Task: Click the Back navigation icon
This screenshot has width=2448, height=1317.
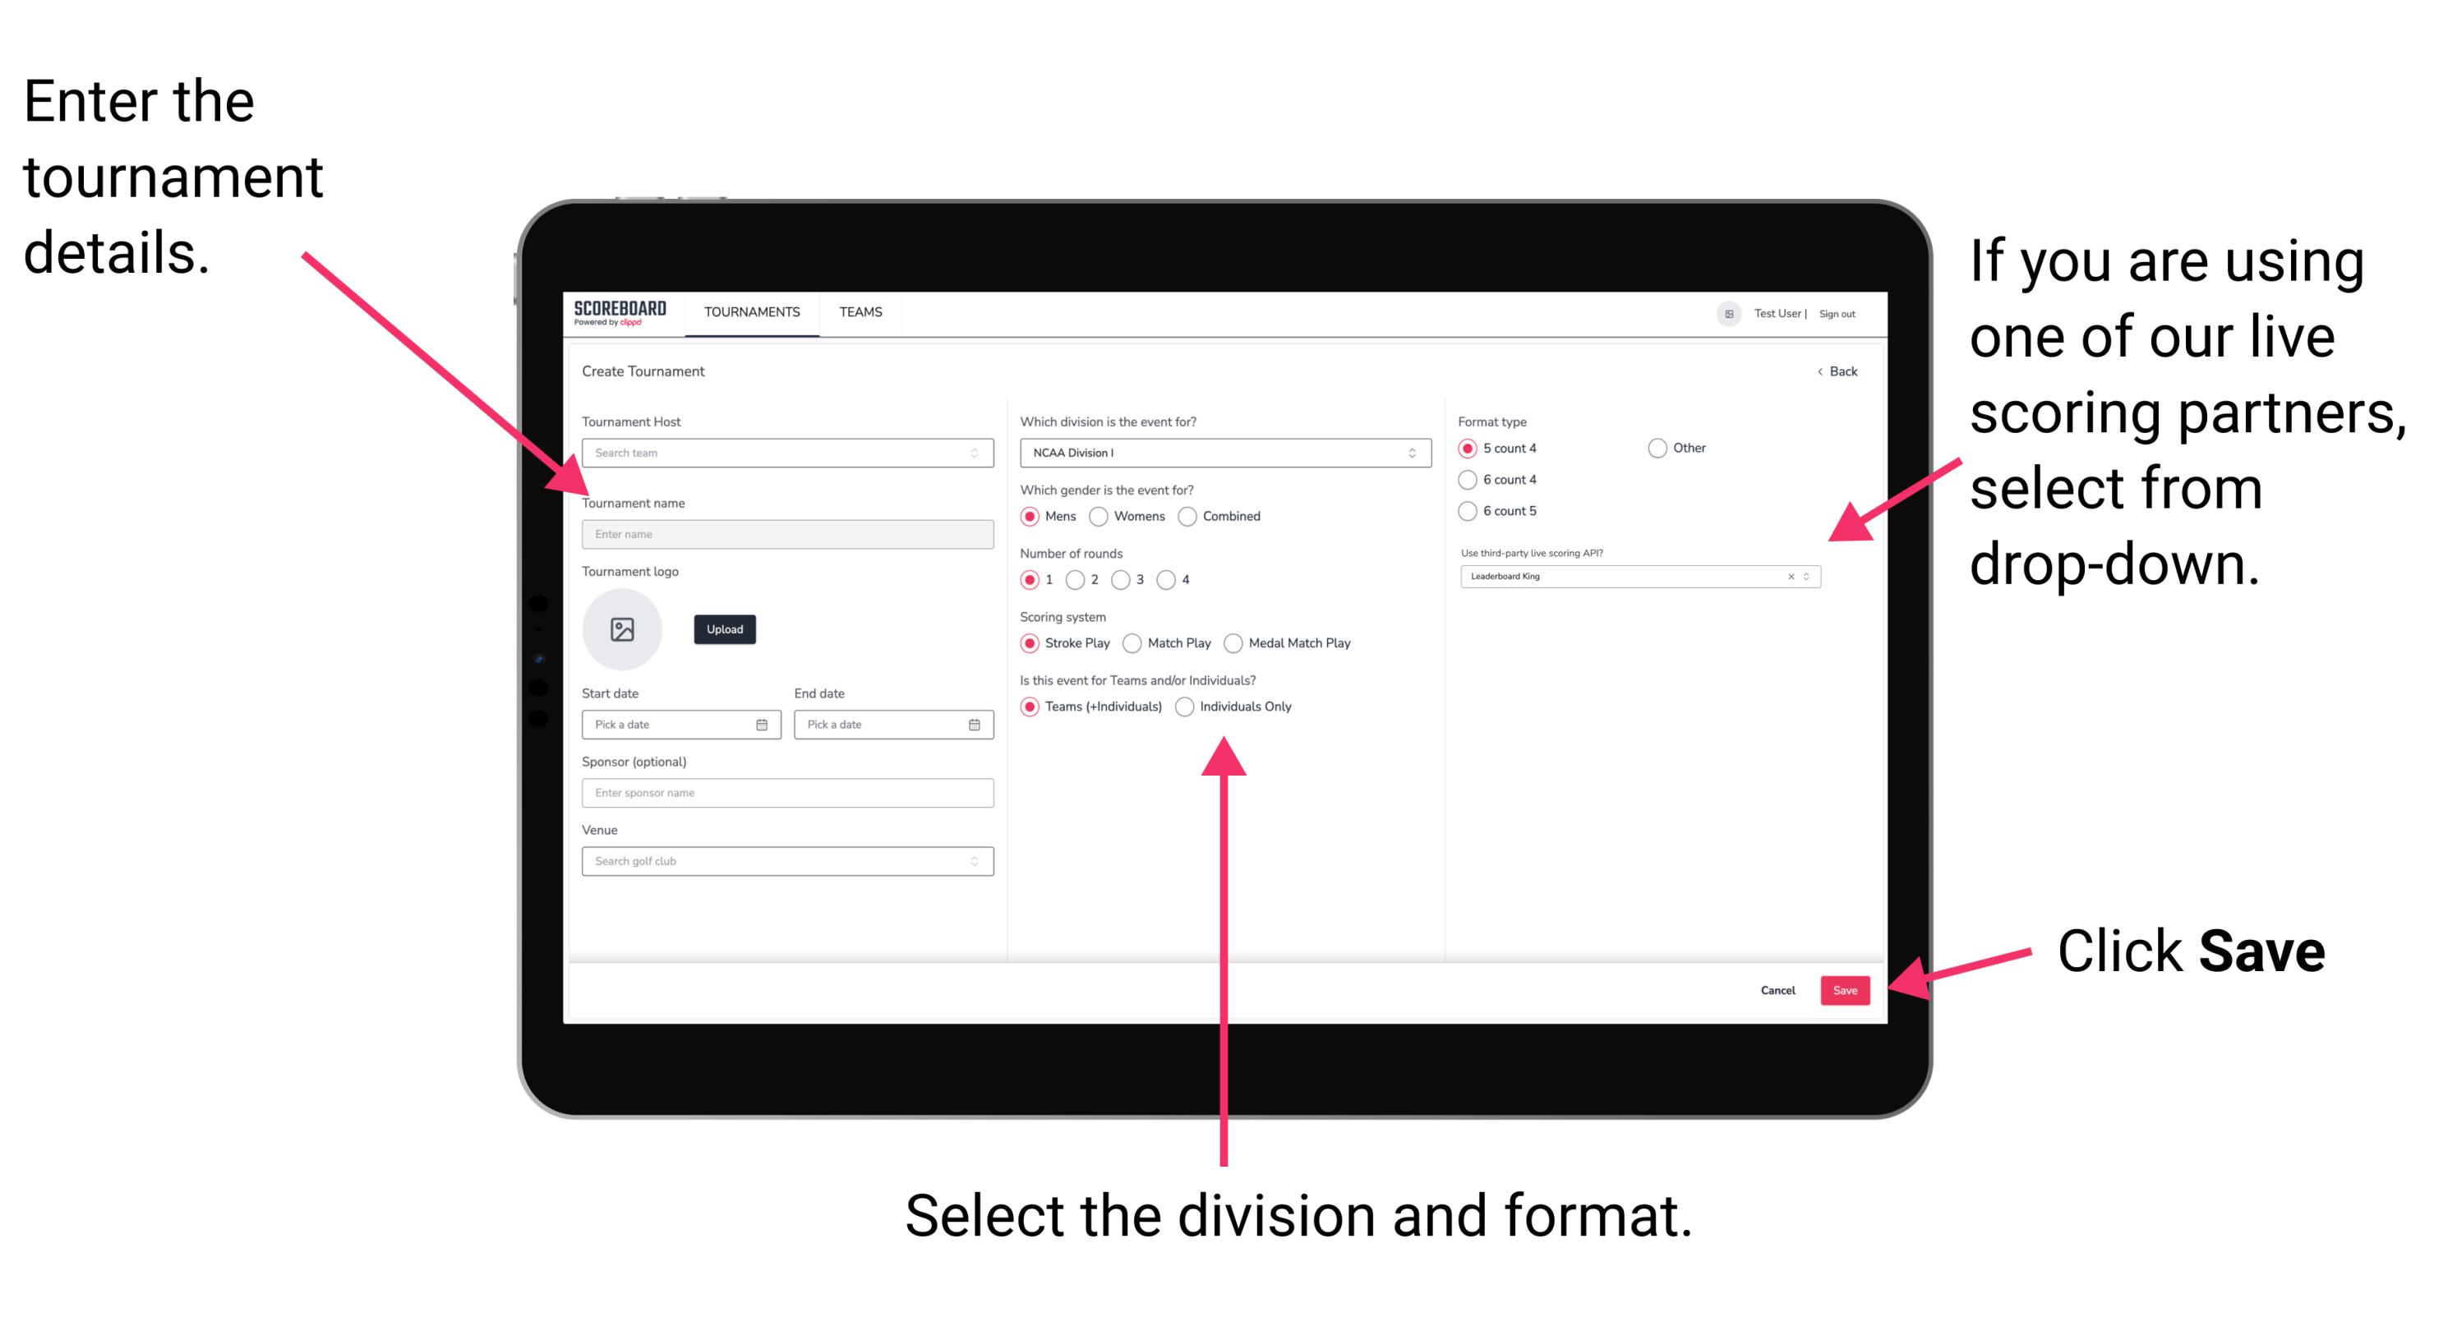Action: click(1820, 370)
